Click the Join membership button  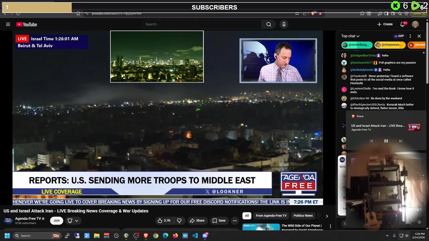(x=57, y=221)
